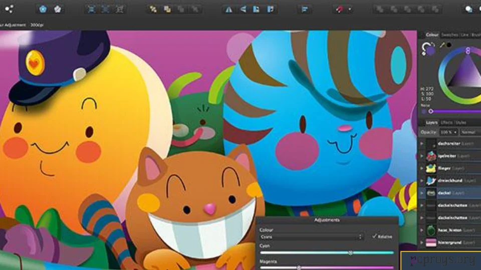Expand the dreieckhund layer

(x=422, y=180)
